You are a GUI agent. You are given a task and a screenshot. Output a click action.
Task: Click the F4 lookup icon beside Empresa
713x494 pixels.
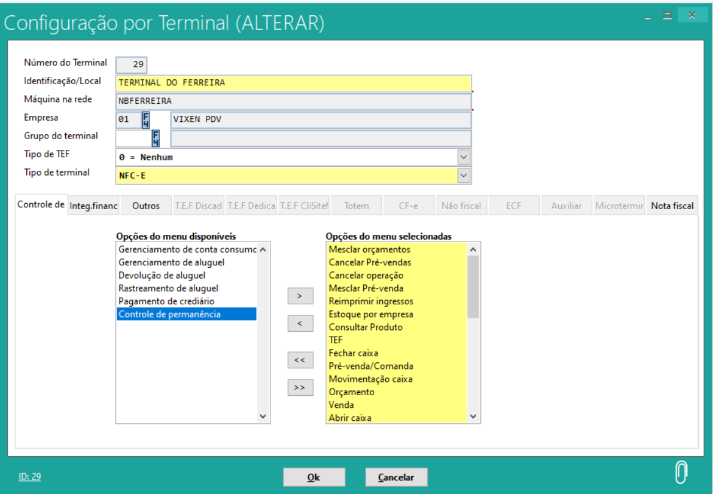(x=146, y=119)
